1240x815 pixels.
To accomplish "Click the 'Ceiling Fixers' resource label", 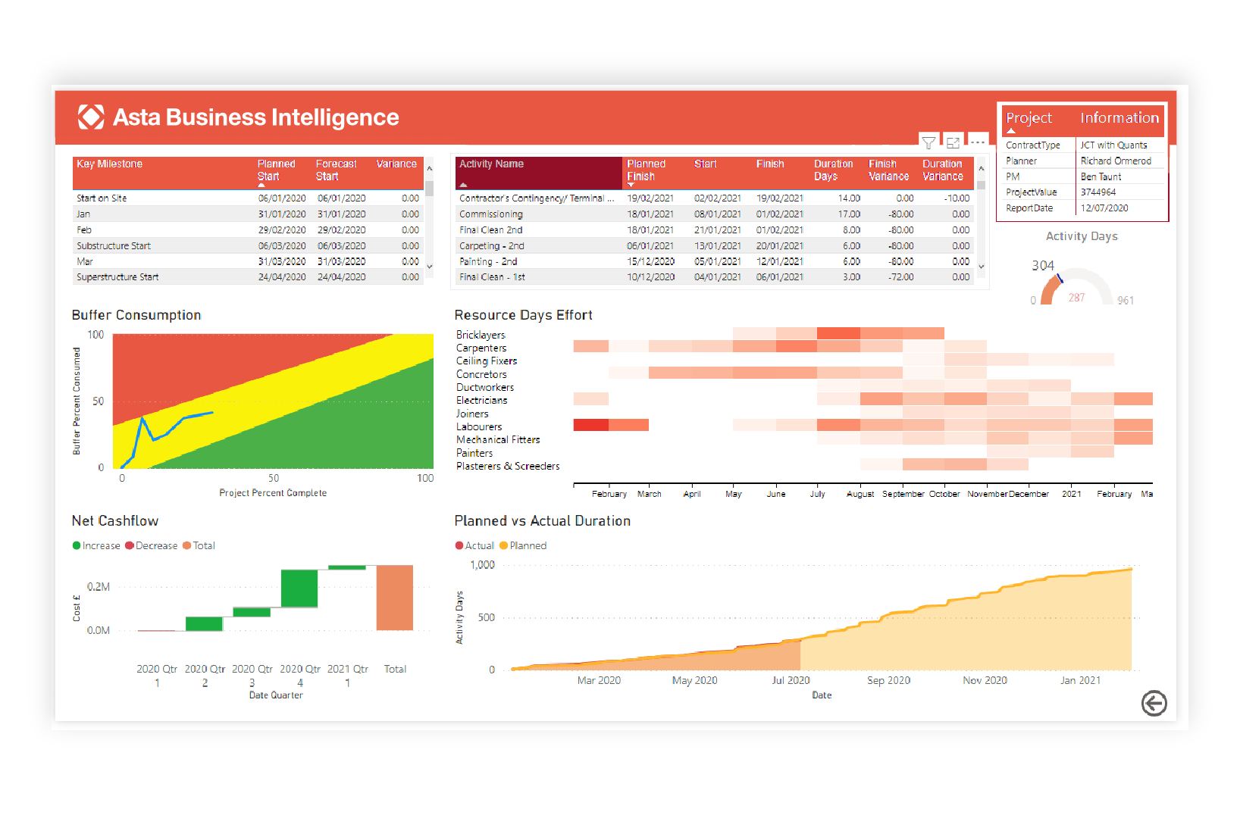I will pos(487,361).
